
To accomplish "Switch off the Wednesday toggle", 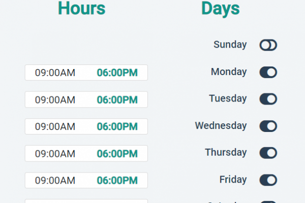I will [x=268, y=126].
